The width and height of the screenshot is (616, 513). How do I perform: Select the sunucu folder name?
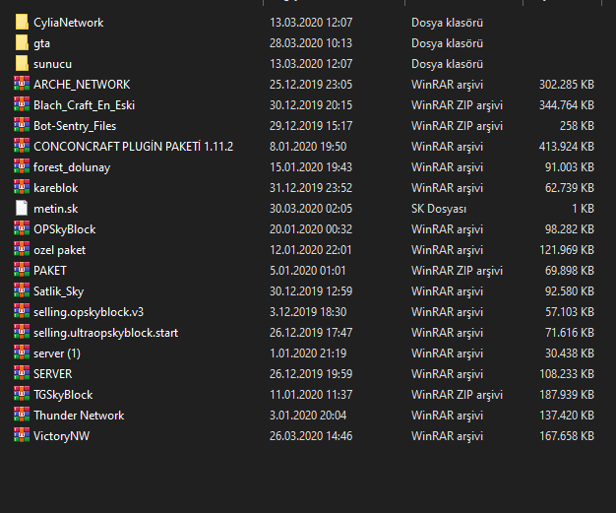52,64
